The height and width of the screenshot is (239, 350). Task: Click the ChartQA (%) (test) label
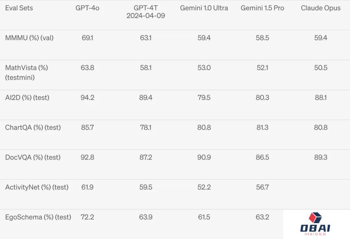tap(33, 127)
